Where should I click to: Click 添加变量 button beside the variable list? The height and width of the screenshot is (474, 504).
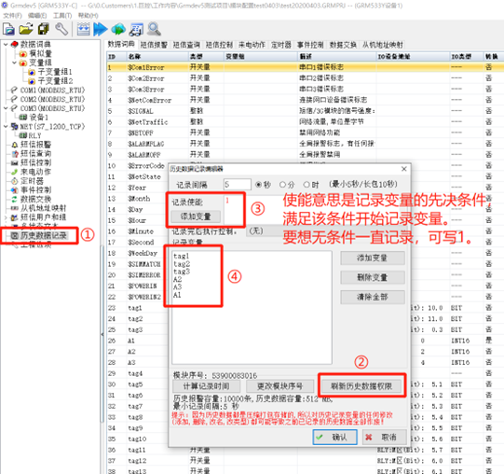point(373,258)
